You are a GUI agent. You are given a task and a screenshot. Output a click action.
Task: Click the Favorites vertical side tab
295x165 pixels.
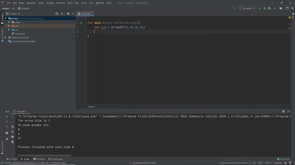coord(2,148)
